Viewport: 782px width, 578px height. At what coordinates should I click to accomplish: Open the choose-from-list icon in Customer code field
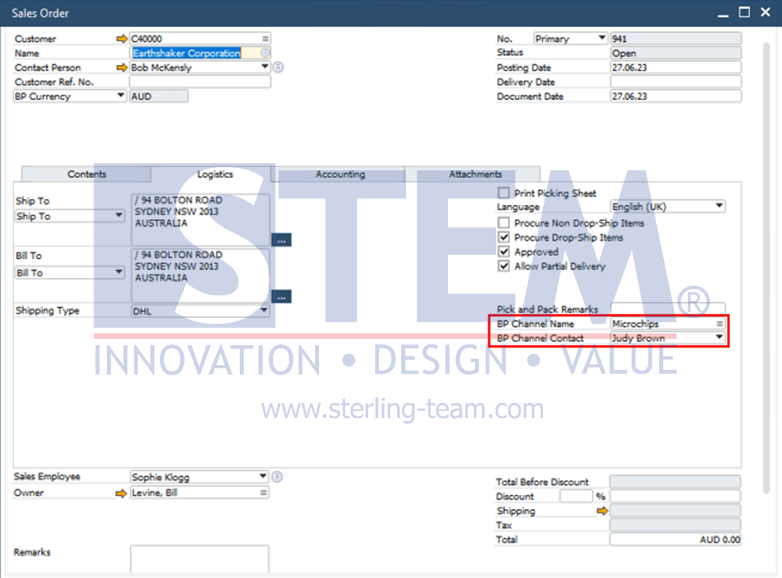265,38
